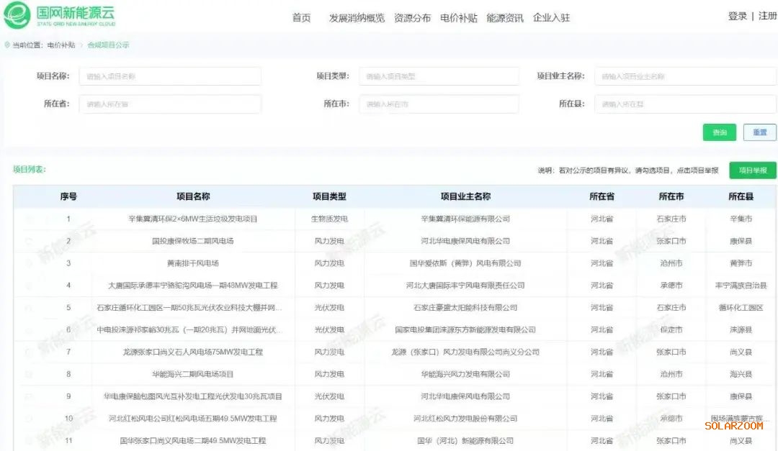
Task: Open the 项目类型 selection field
Action: coord(438,76)
